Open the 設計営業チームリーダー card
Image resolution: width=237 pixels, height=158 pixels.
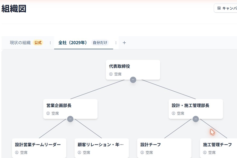coord(39,148)
